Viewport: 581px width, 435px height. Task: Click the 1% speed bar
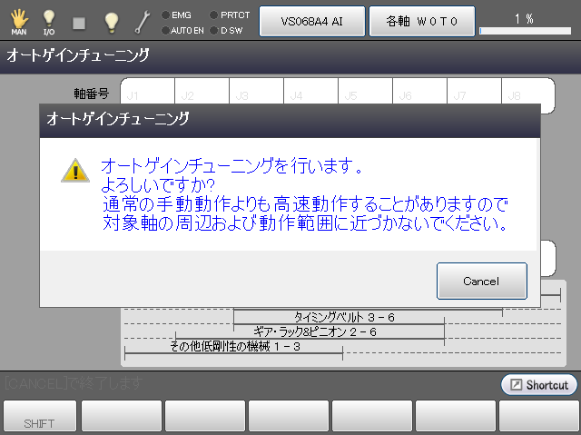click(525, 29)
